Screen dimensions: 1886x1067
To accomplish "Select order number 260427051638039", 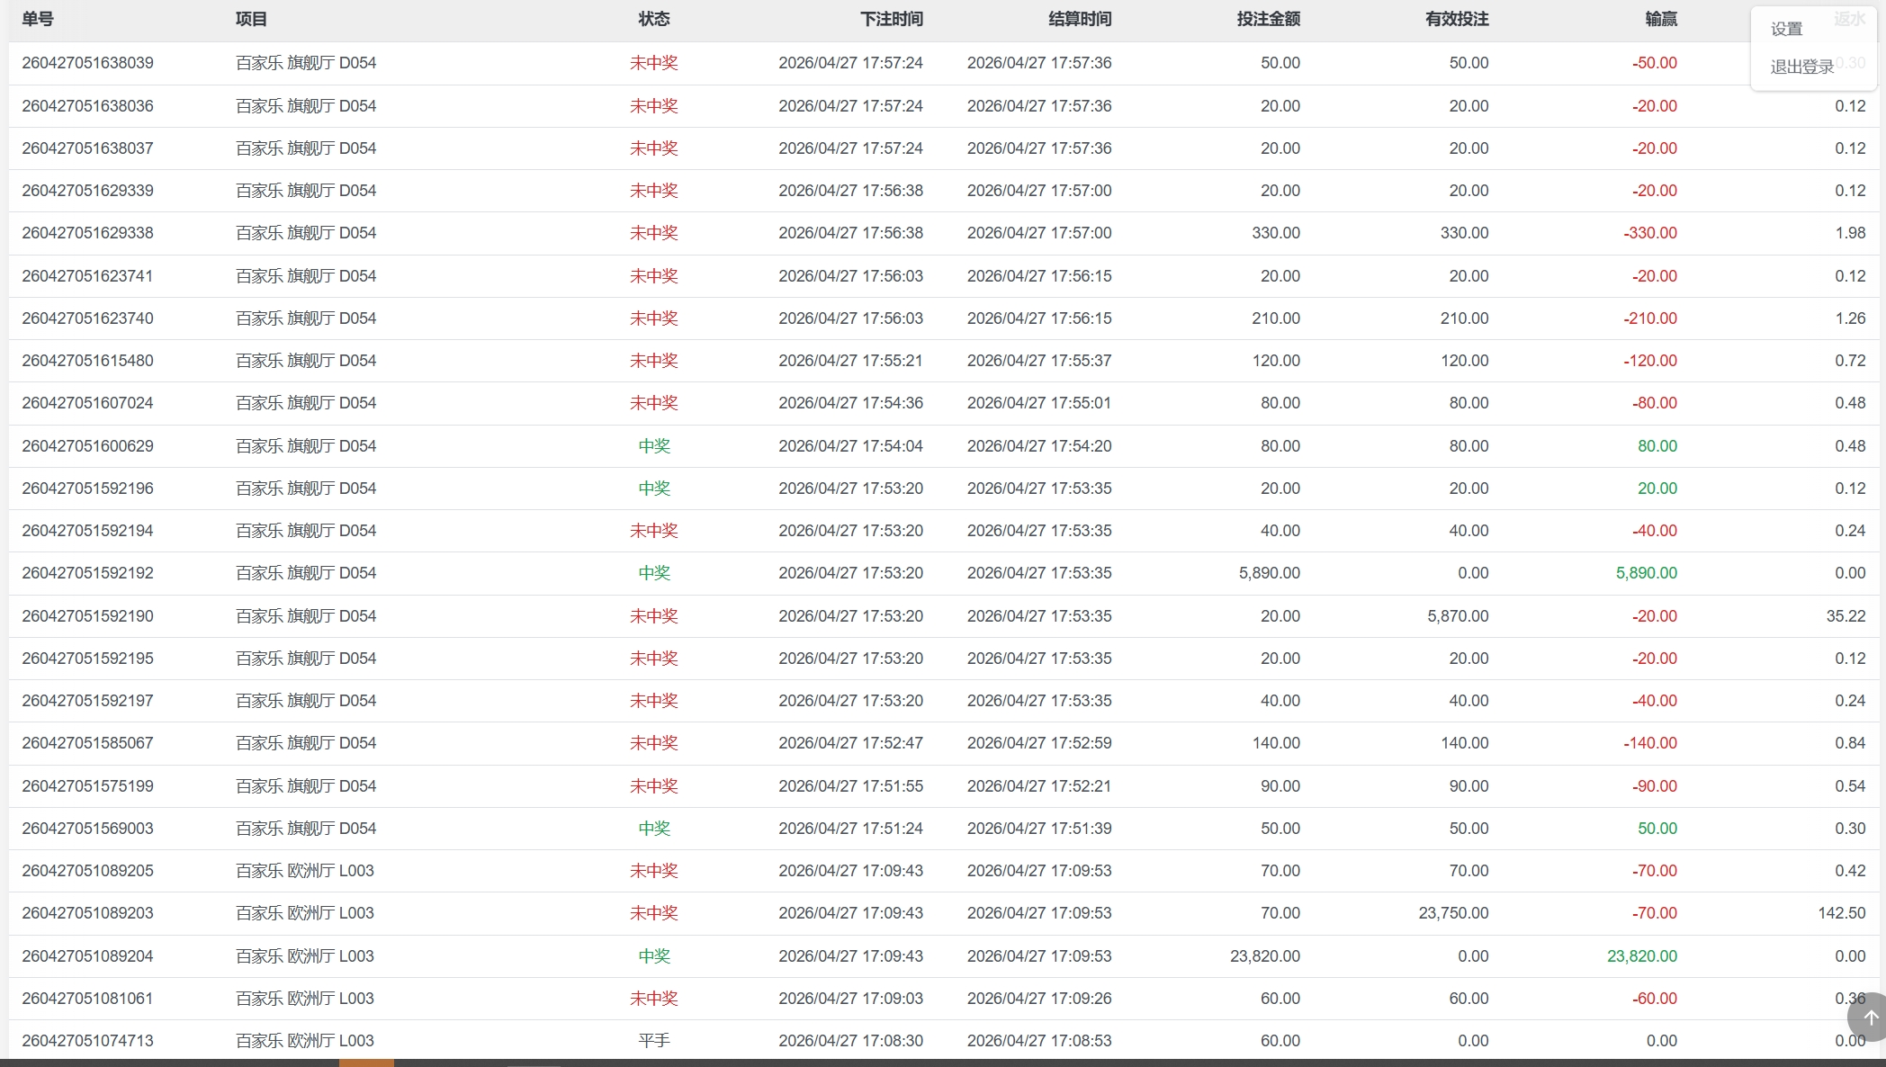I will (87, 63).
